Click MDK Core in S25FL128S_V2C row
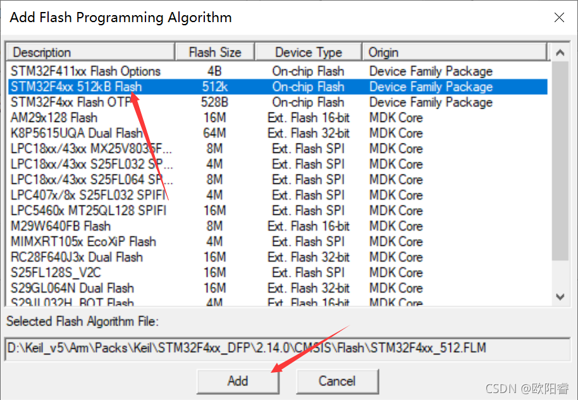The height and width of the screenshot is (400, 578). pos(397,272)
